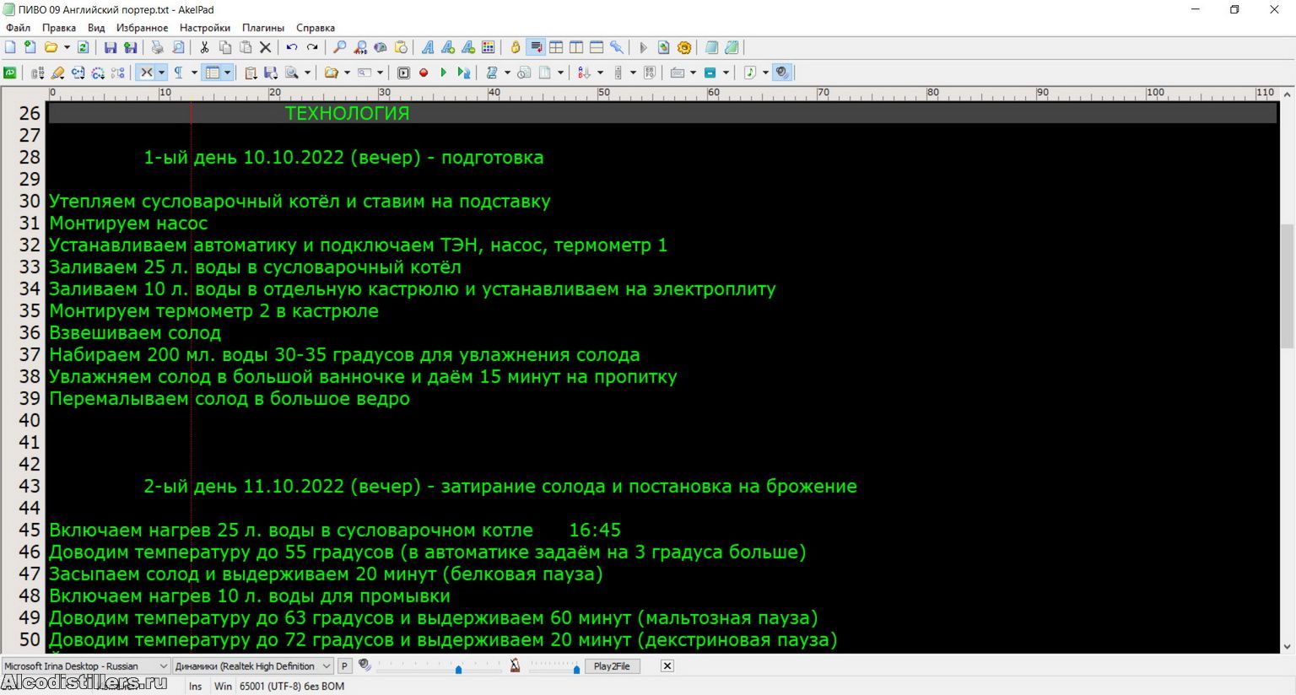This screenshot has height=695, width=1296.
Task: Undo the last edit via toolbar arrow
Action: (292, 48)
